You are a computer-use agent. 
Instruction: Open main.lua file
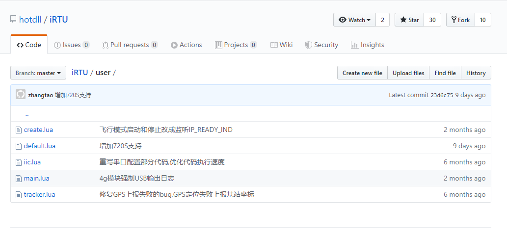coord(36,179)
